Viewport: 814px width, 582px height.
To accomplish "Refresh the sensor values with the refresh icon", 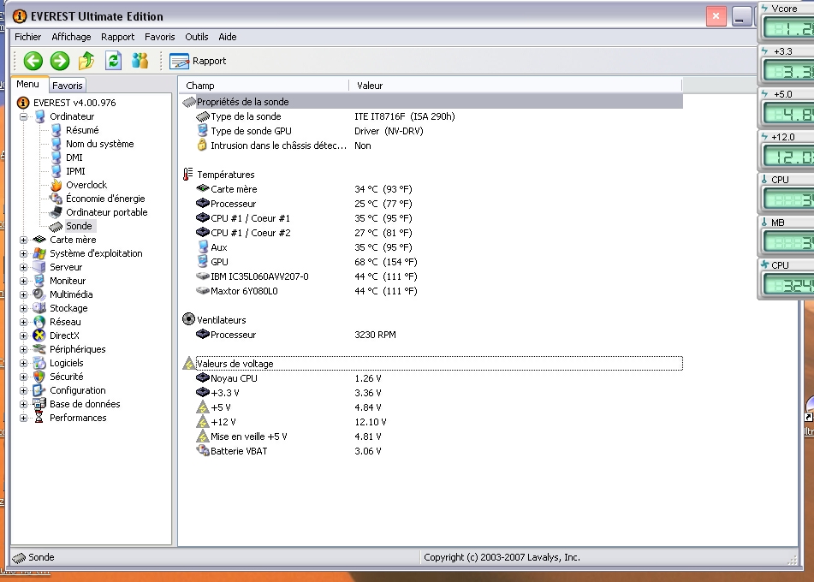I will (113, 61).
